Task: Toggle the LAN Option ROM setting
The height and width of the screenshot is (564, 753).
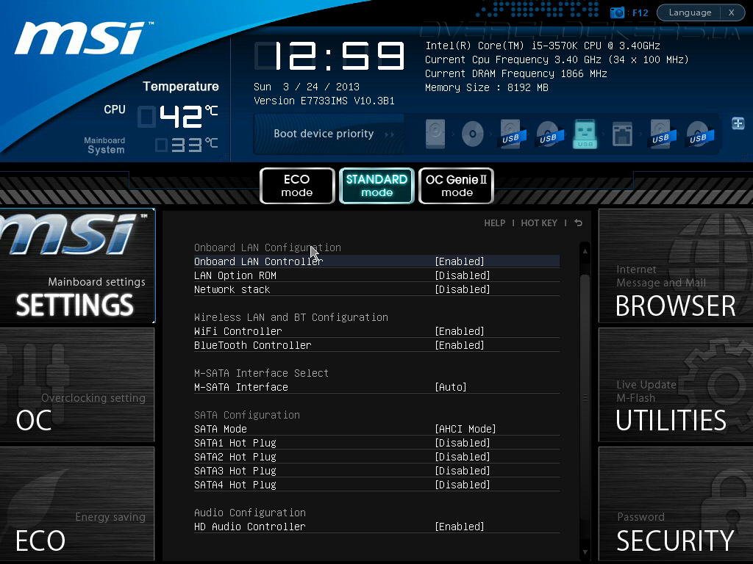Action: point(376,275)
